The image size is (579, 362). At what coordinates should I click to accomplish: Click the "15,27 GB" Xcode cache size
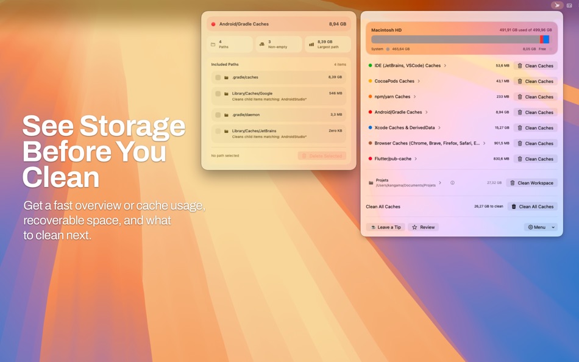click(502, 128)
